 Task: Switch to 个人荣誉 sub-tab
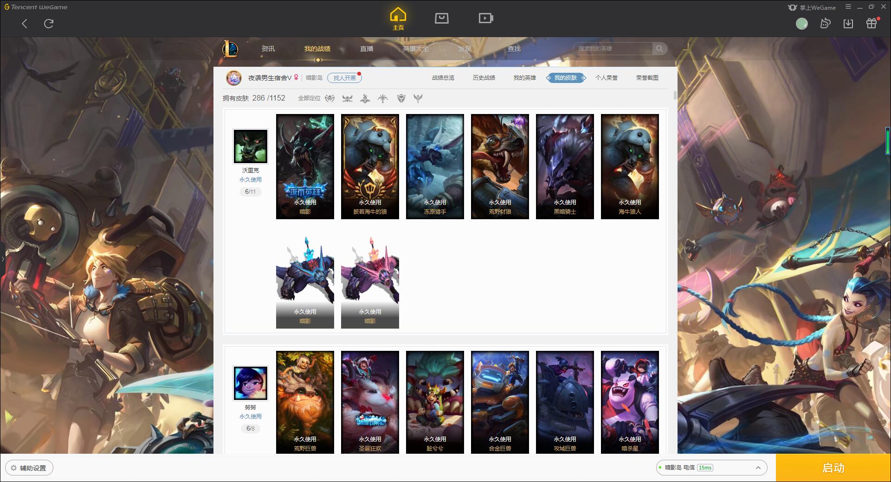tap(607, 78)
